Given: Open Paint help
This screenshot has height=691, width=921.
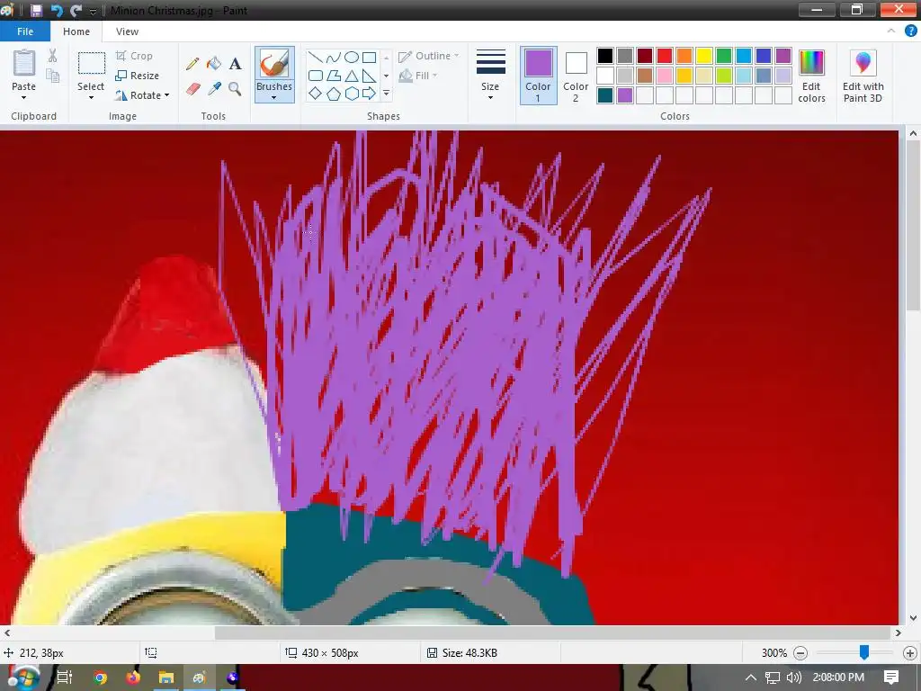Looking at the screenshot, I should [910, 31].
